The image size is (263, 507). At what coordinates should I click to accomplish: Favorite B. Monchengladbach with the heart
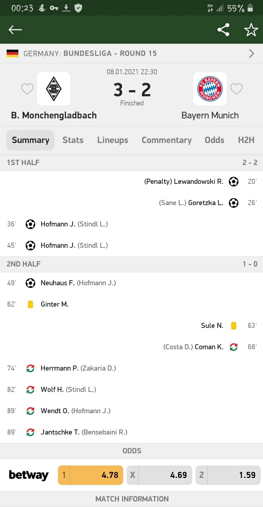coord(27,89)
